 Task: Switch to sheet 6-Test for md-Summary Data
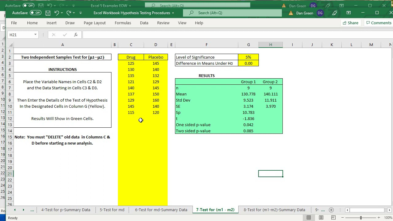pyautogui.click(x=161, y=210)
